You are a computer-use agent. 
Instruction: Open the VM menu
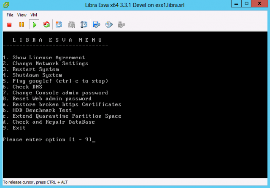click(x=34, y=15)
